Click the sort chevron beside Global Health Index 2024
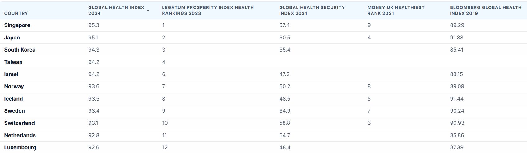Viewport: 527px width, 153px height. pyautogui.click(x=148, y=10)
